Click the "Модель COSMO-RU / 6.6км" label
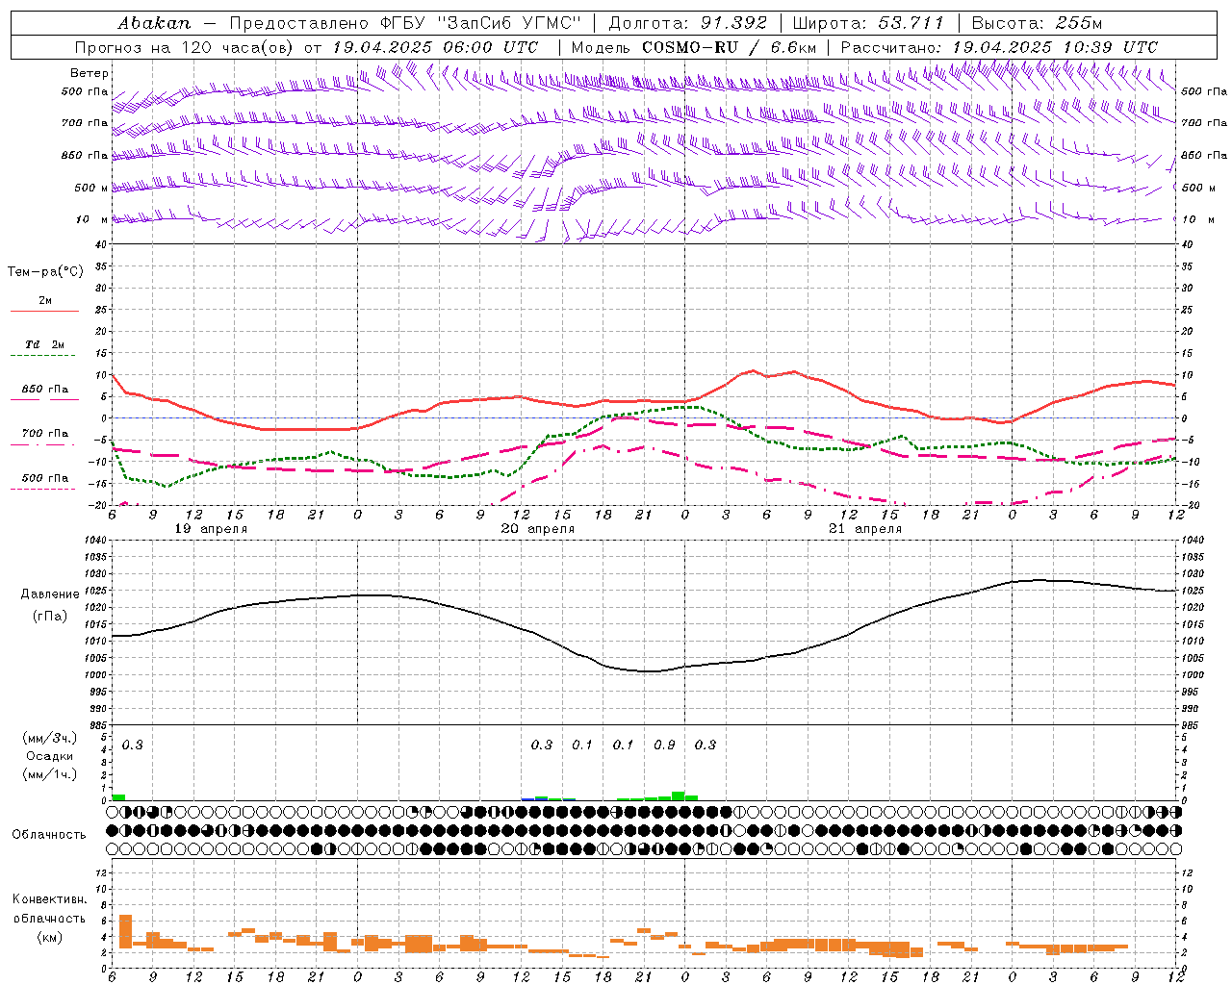The height and width of the screenshot is (985, 1232). (x=693, y=47)
